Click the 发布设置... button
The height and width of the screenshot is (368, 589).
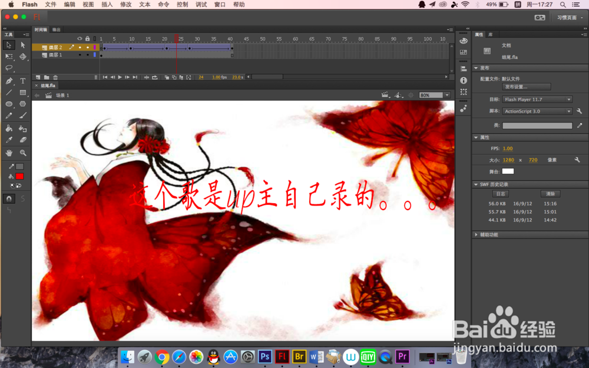pyautogui.click(x=527, y=87)
